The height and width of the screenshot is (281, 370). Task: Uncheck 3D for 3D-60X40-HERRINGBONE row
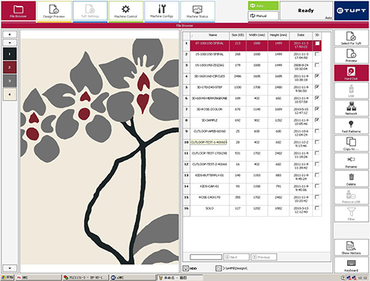(317, 98)
